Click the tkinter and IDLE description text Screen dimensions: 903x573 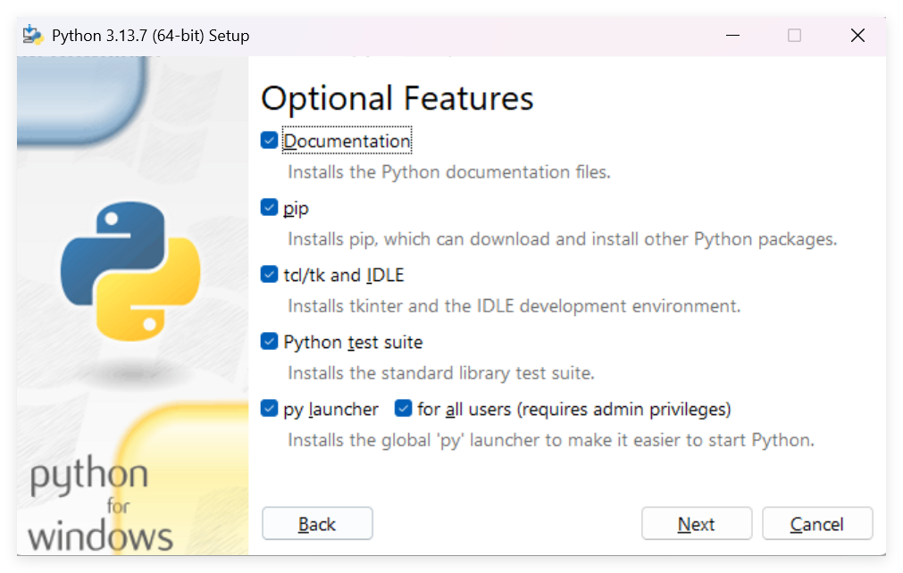[514, 306]
